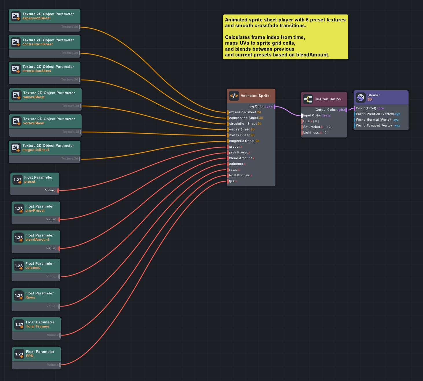Select the yellow comment note about sprite crossfade
The width and height of the screenshot is (423, 381).
[285, 37]
